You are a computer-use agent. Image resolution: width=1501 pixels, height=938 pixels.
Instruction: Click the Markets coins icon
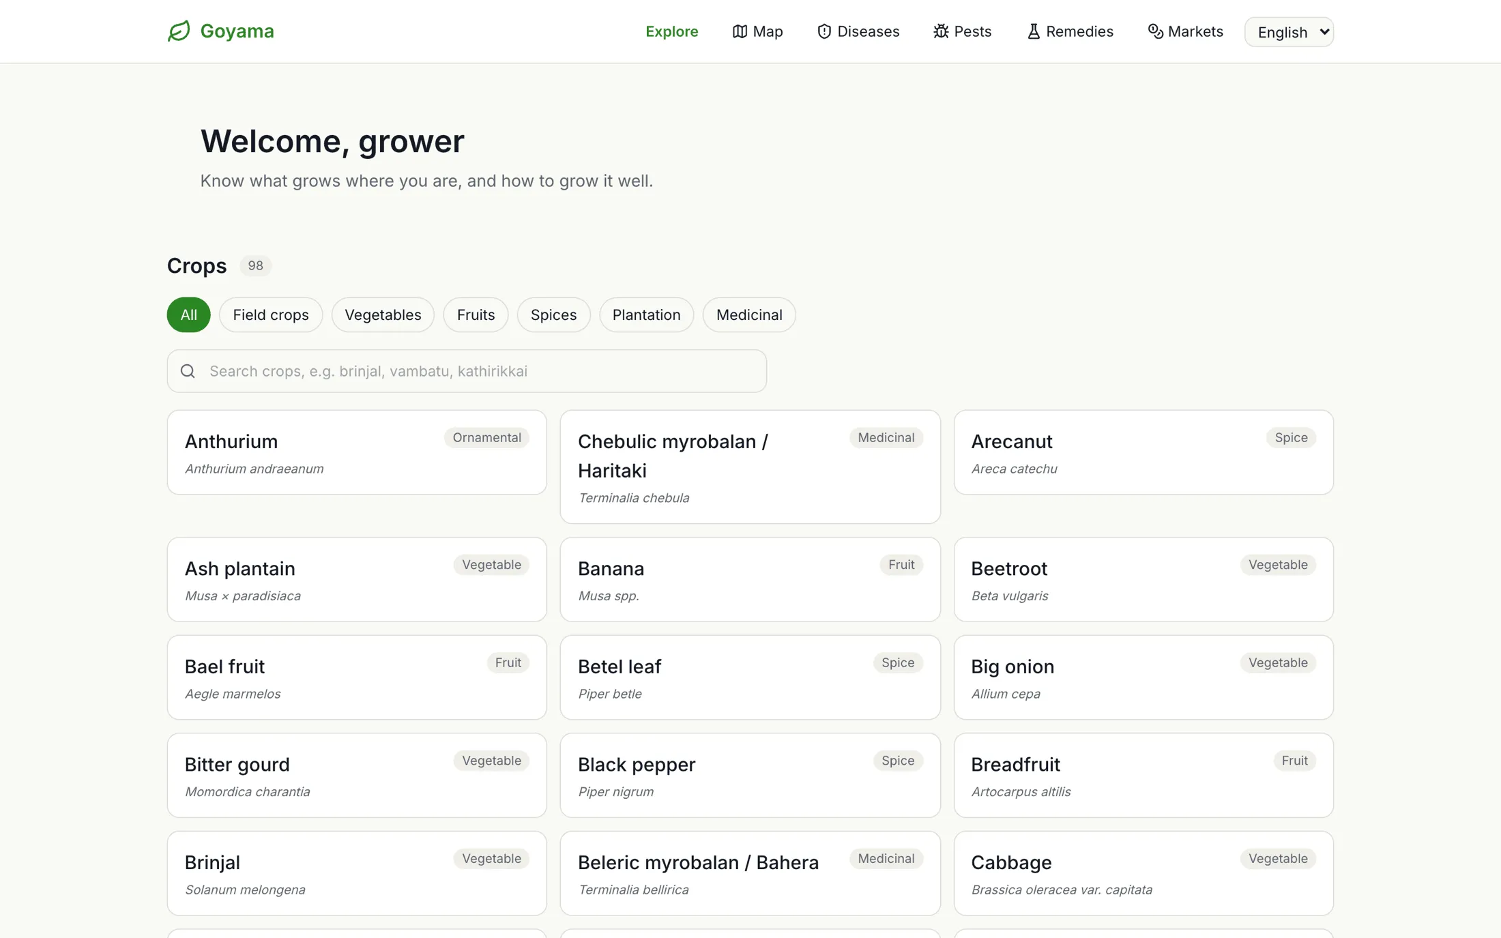(x=1155, y=31)
